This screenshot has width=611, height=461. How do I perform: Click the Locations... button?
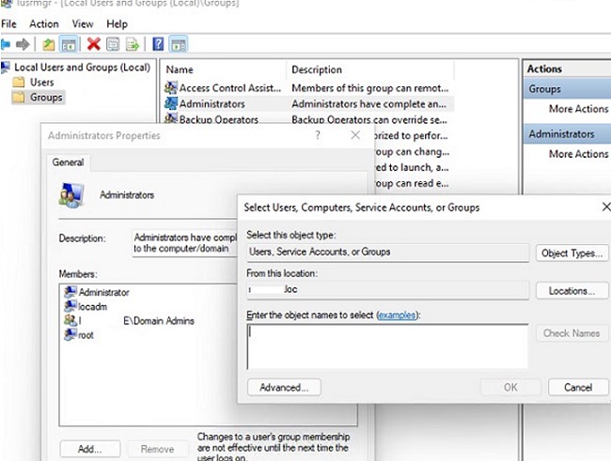[572, 291]
